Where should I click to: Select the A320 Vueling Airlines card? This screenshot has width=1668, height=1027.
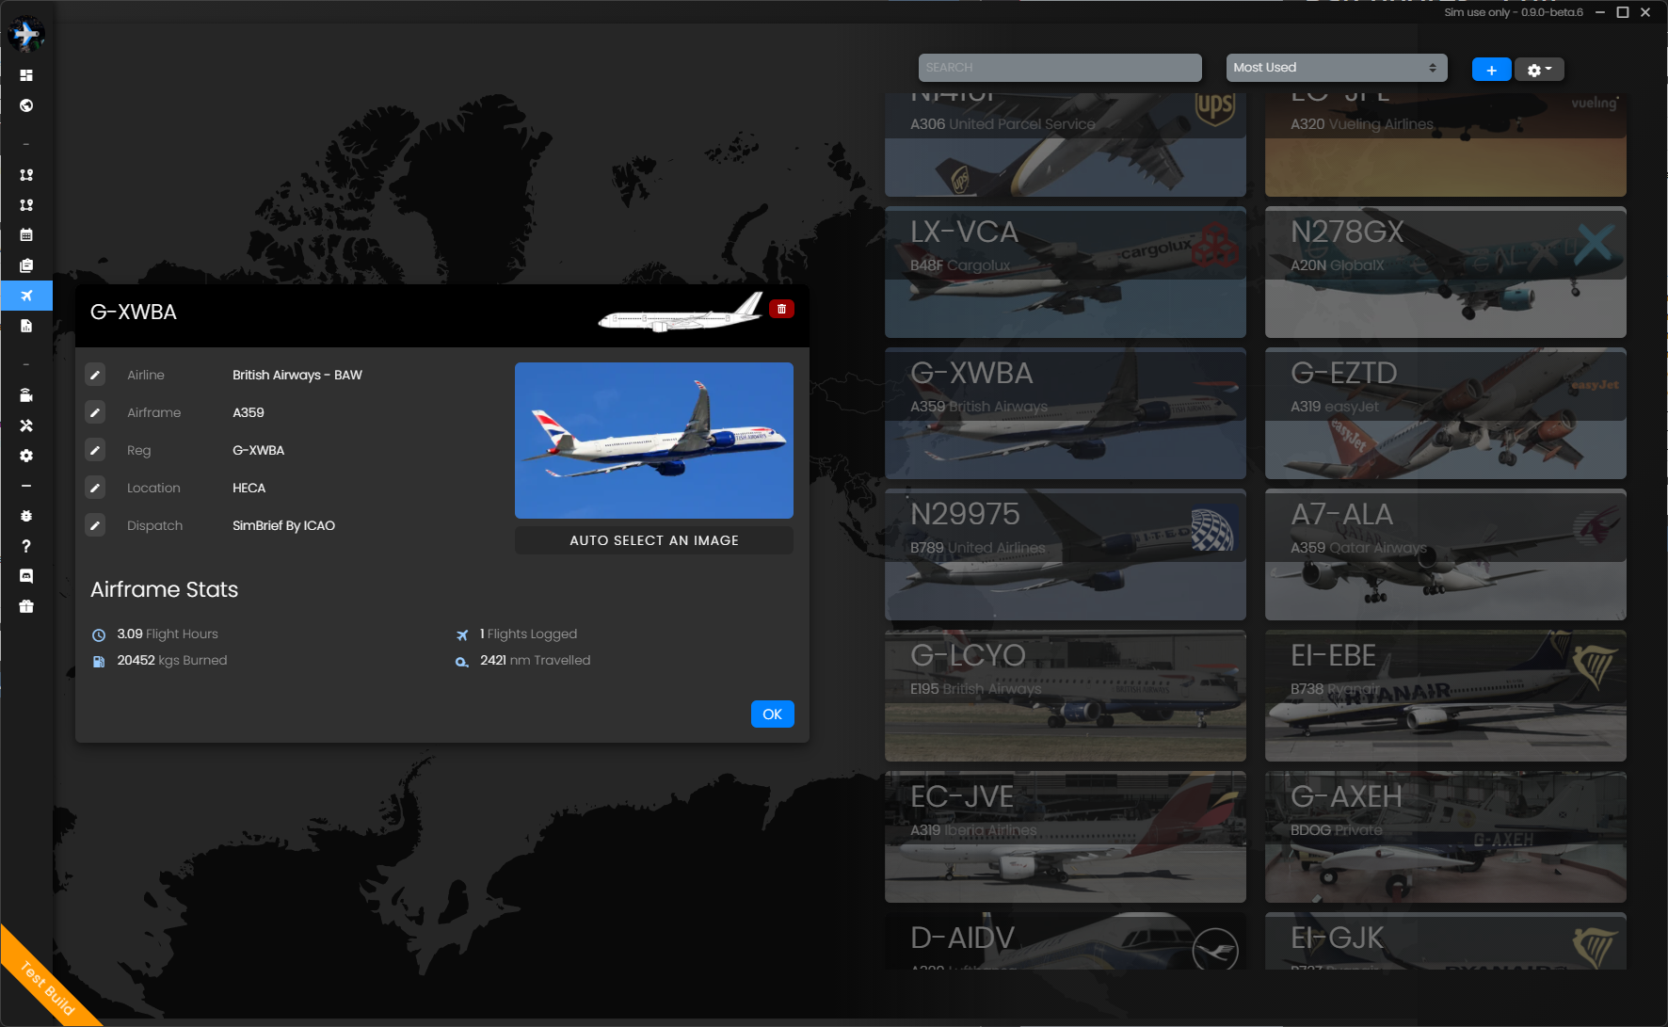click(1446, 144)
